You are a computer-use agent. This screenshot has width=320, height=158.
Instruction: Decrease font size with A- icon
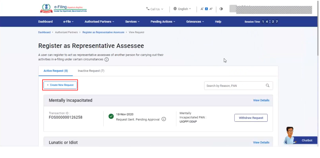coord(202,9)
